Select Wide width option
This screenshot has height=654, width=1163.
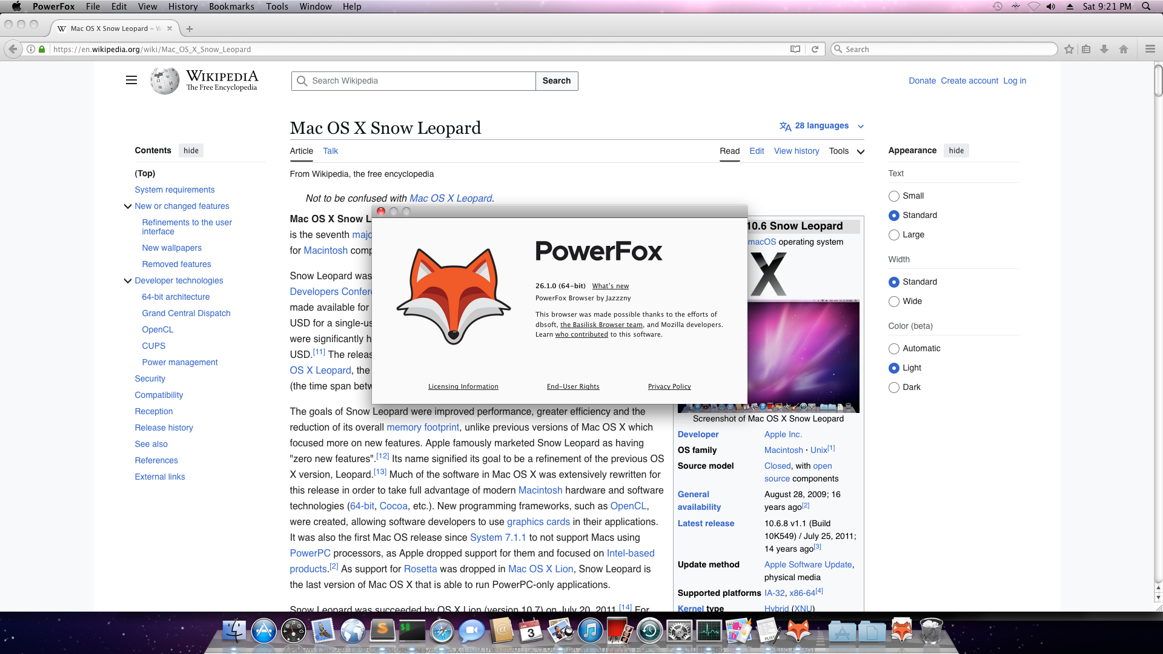(x=893, y=302)
